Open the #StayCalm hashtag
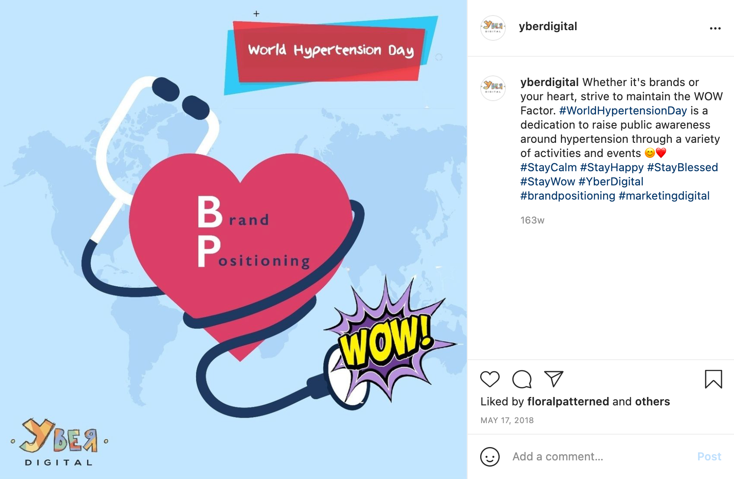This screenshot has height=479, width=734. [x=549, y=167]
